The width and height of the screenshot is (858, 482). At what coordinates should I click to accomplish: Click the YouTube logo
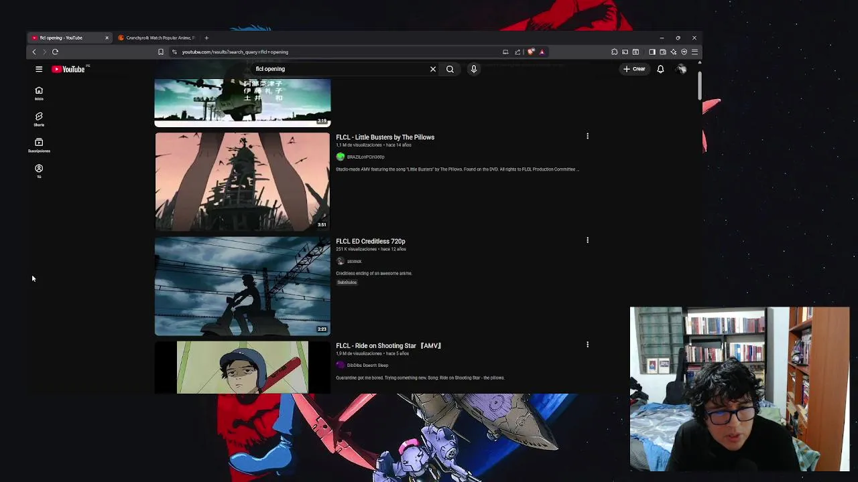click(68, 69)
